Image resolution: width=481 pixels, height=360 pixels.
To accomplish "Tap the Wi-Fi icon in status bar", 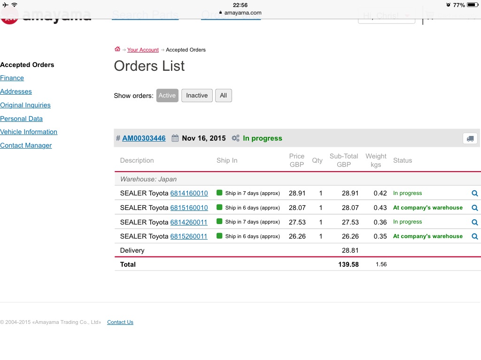I will (14, 5).
